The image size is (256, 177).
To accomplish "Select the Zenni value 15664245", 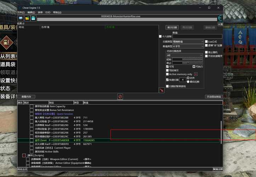I will 89,140.
